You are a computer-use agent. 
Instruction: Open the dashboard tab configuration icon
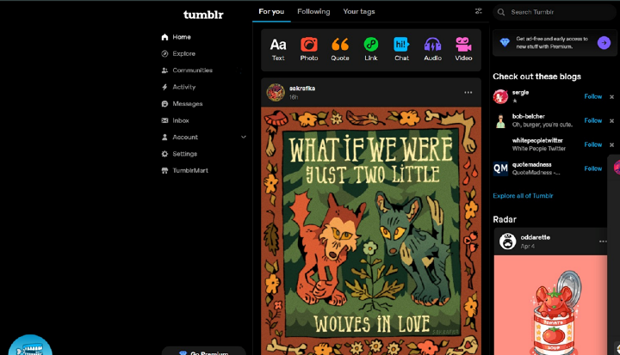(x=479, y=11)
